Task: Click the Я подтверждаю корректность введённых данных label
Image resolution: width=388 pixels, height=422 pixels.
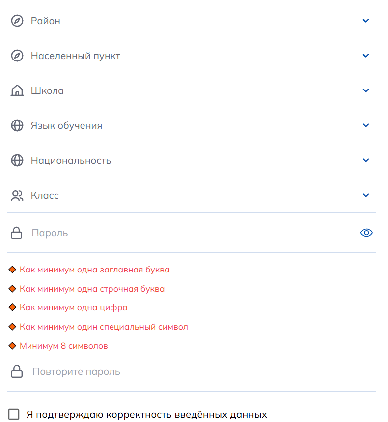Action: [147, 415]
